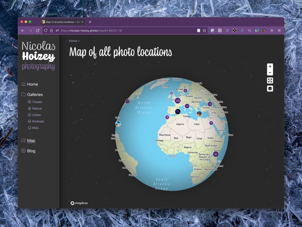Viewport: 302px width, 227px height.
Task: Click the 83 photo cluster near Kenya
Action: [216, 154]
